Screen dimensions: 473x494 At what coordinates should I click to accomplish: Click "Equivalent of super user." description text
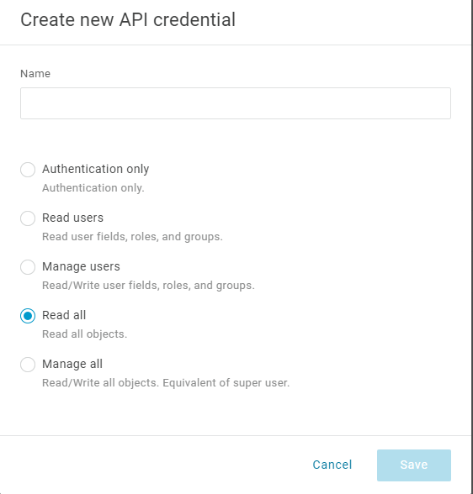click(x=226, y=383)
